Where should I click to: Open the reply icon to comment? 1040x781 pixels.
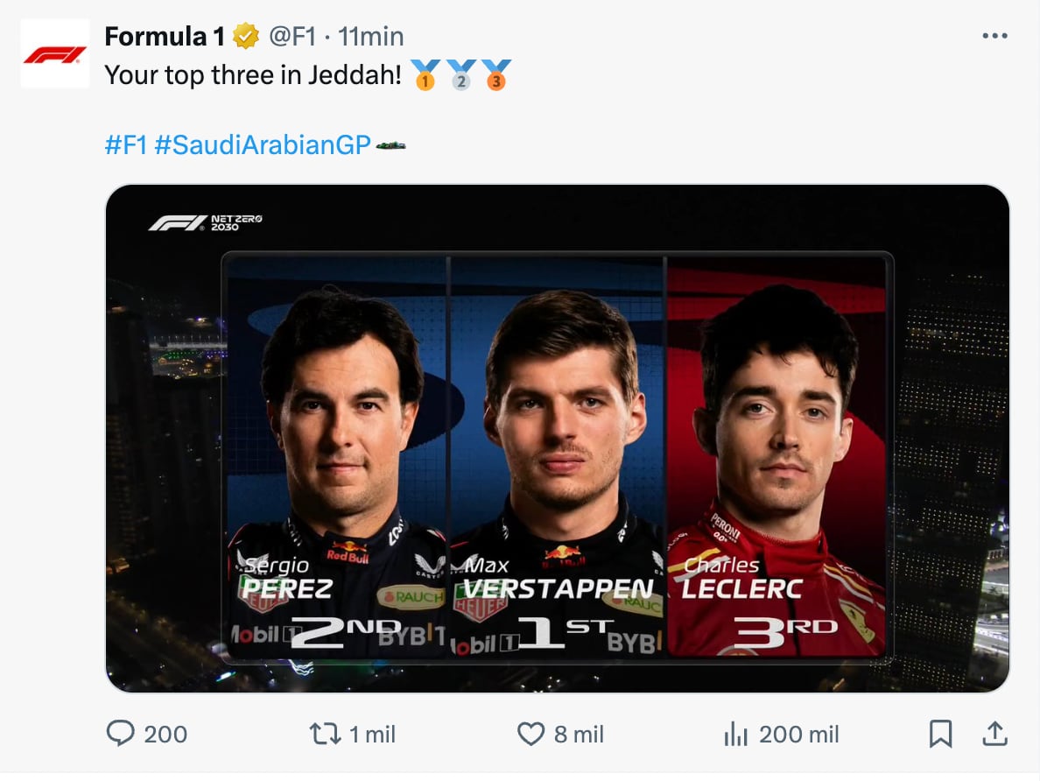pos(122,735)
